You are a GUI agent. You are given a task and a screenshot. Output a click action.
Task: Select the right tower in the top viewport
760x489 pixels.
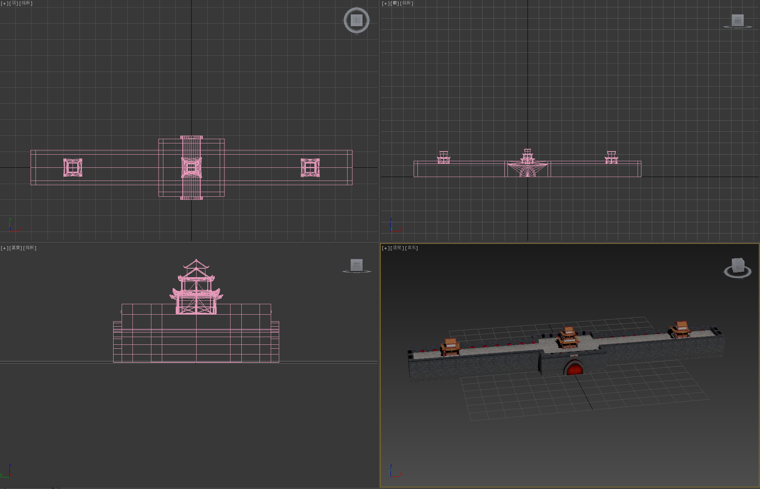point(310,167)
